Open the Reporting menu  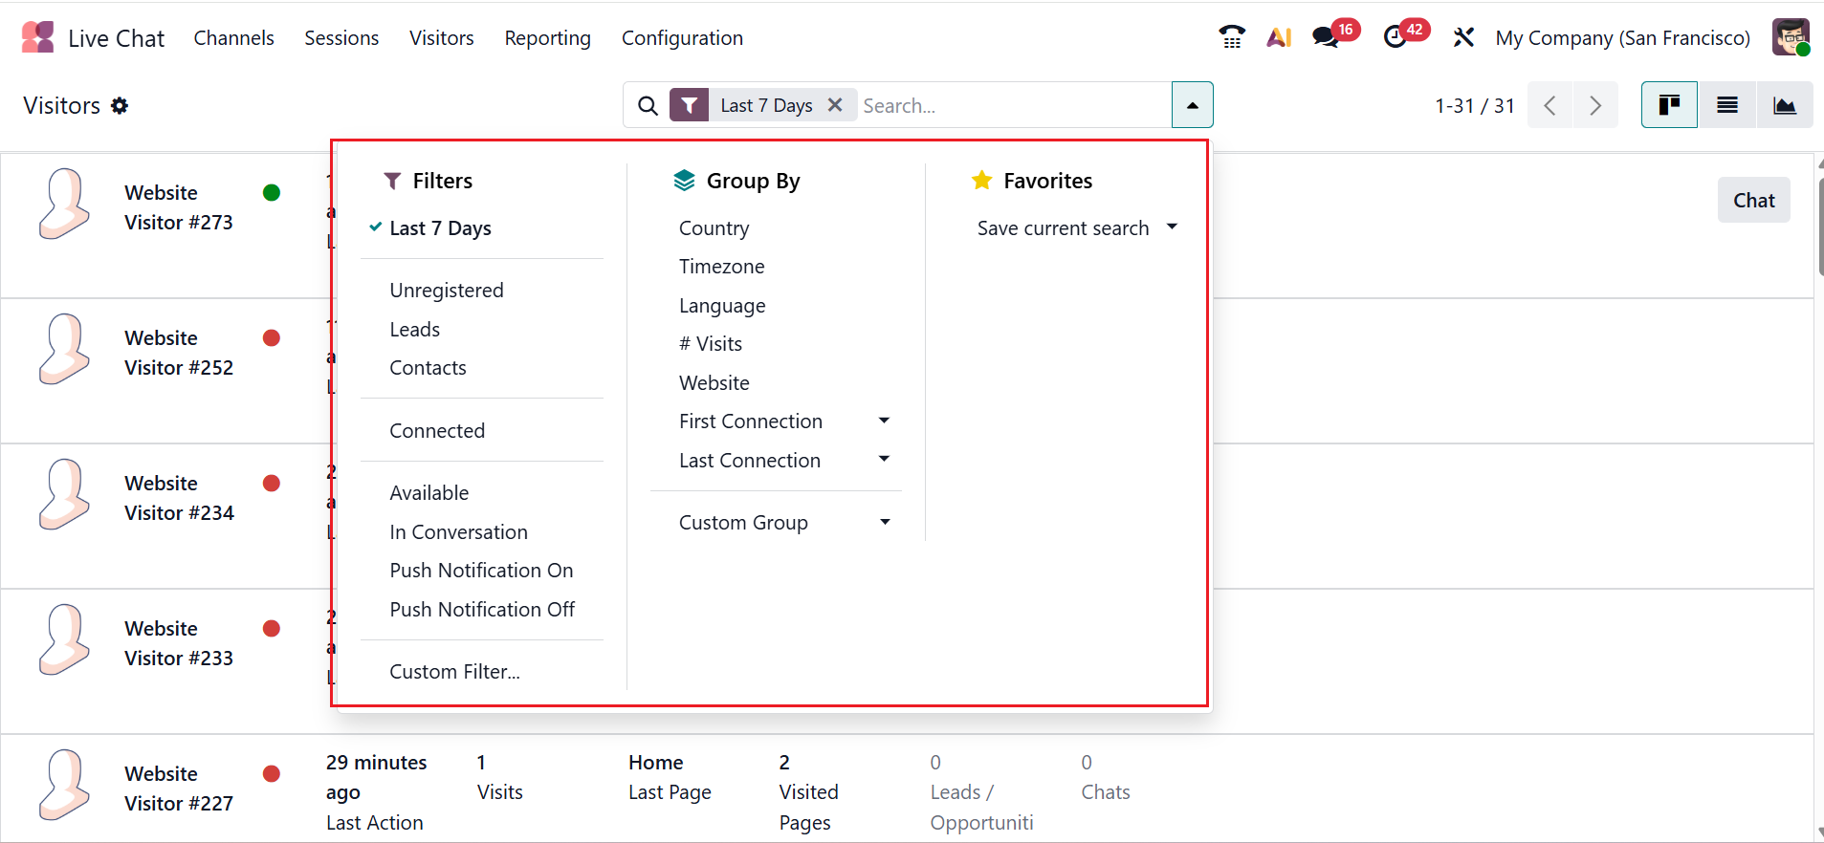click(x=547, y=38)
